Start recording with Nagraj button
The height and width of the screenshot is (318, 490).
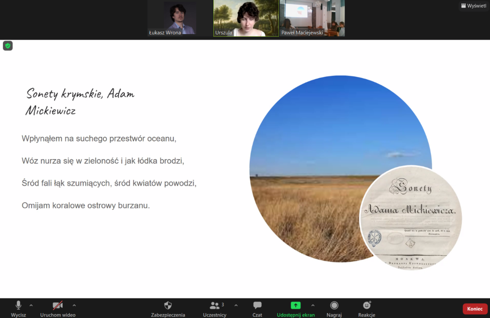[x=334, y=306]
